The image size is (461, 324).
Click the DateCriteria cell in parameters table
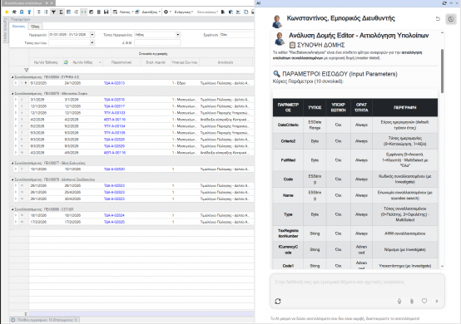point(288,125)
